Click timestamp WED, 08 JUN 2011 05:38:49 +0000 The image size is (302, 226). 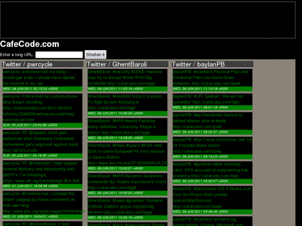(200, 212)
